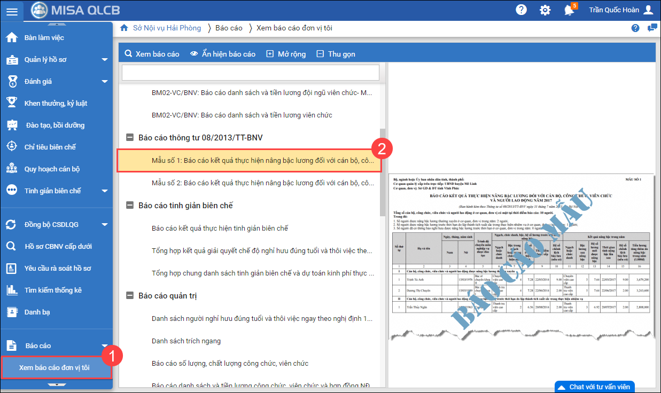
Task: Select Mẫu số 2 report in list
Action: coord(262,183)
